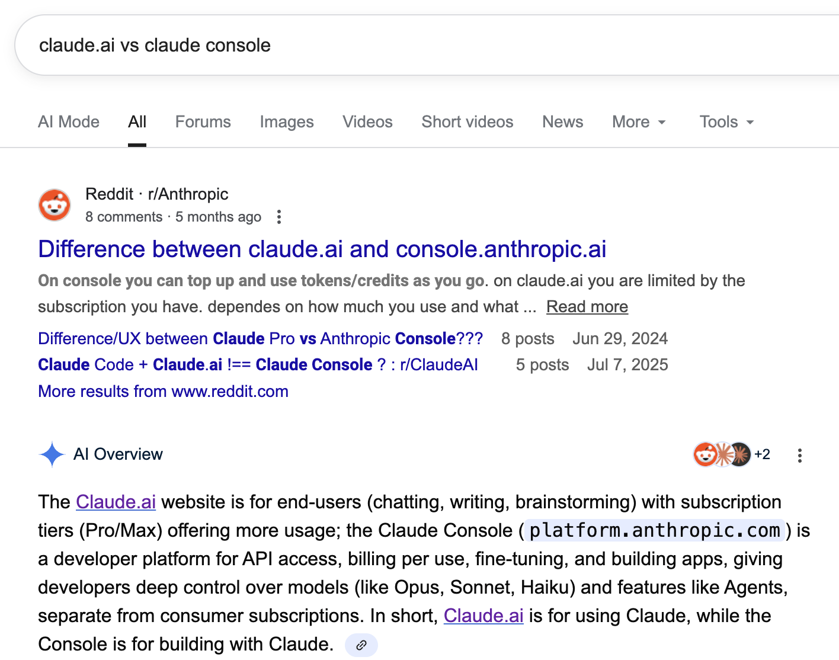Expand the snippet with Read more
Viewport: 839px width, 660px height.
pyautogui.click(x=587, y=307)
